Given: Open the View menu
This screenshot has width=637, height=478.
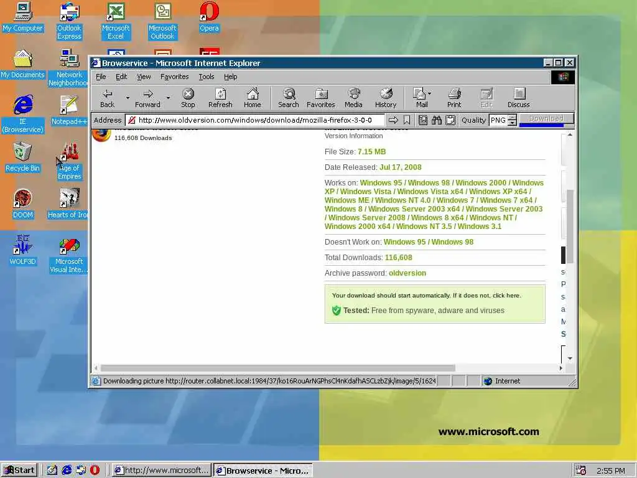Looking at the screenshot, I should [144, 77].
